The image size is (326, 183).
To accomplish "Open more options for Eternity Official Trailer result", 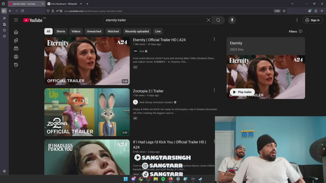I will tap(214, 39).
